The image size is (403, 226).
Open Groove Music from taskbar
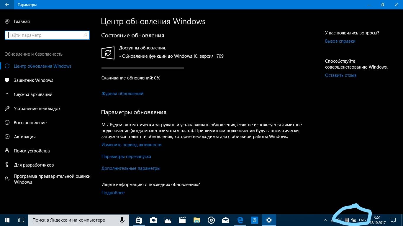(x=211, y=220)
